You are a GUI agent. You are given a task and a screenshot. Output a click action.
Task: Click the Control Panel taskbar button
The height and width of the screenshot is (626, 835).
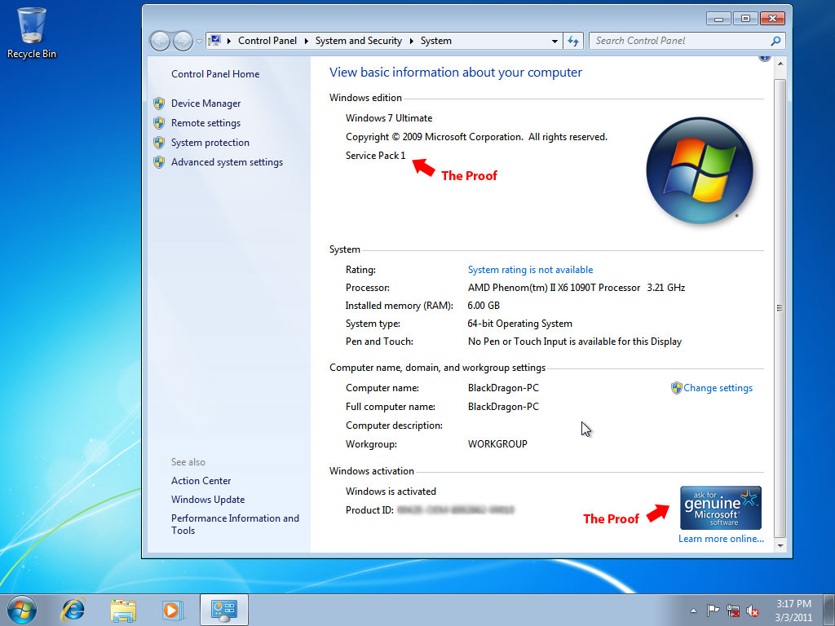224,610
